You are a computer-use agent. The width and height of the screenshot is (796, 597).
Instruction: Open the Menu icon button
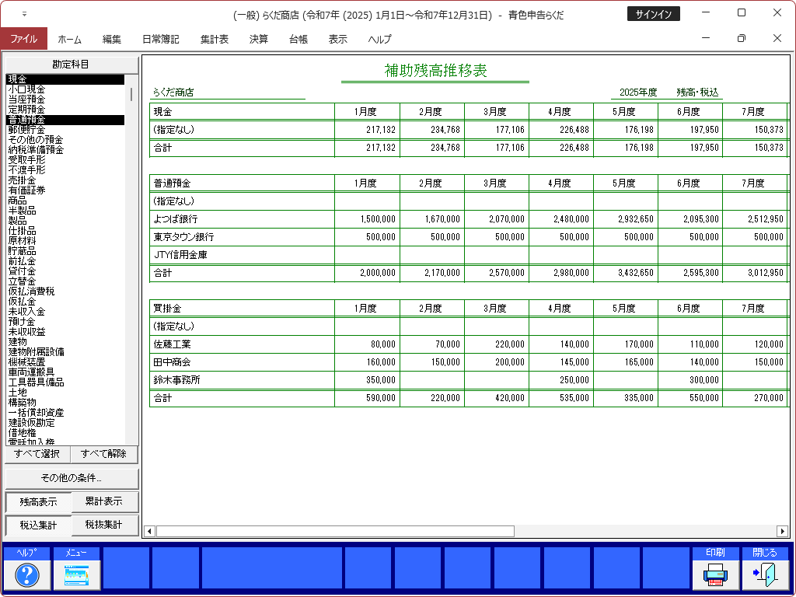pos(77,574)
